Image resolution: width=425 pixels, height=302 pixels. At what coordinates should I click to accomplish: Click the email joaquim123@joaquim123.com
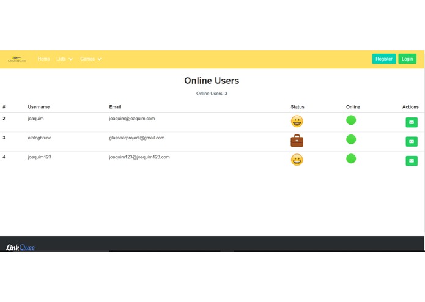(139, 157)
